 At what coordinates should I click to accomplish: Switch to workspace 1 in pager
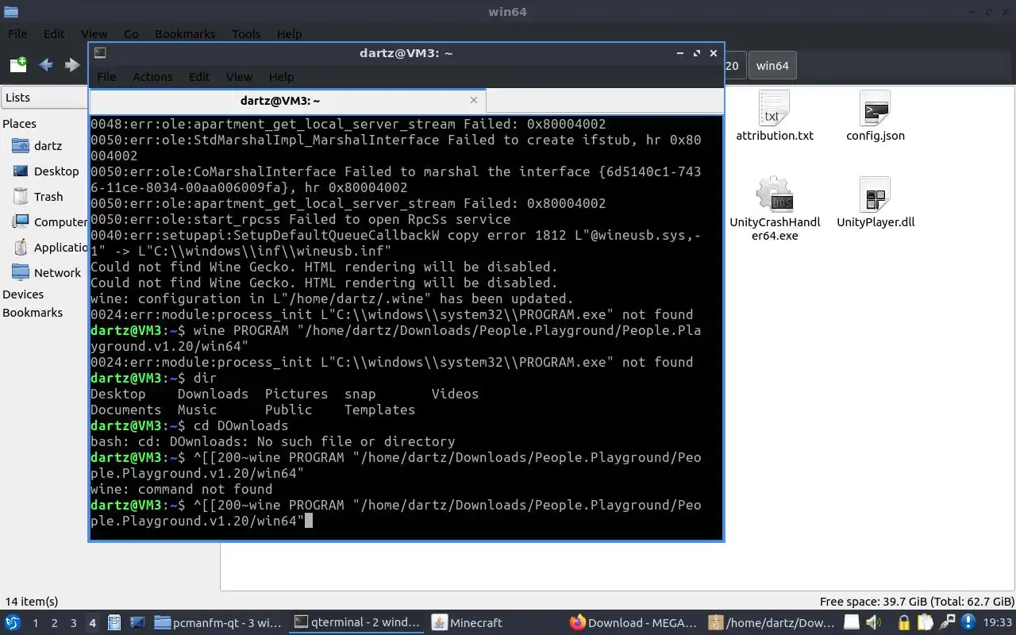[x=36, y=623]
